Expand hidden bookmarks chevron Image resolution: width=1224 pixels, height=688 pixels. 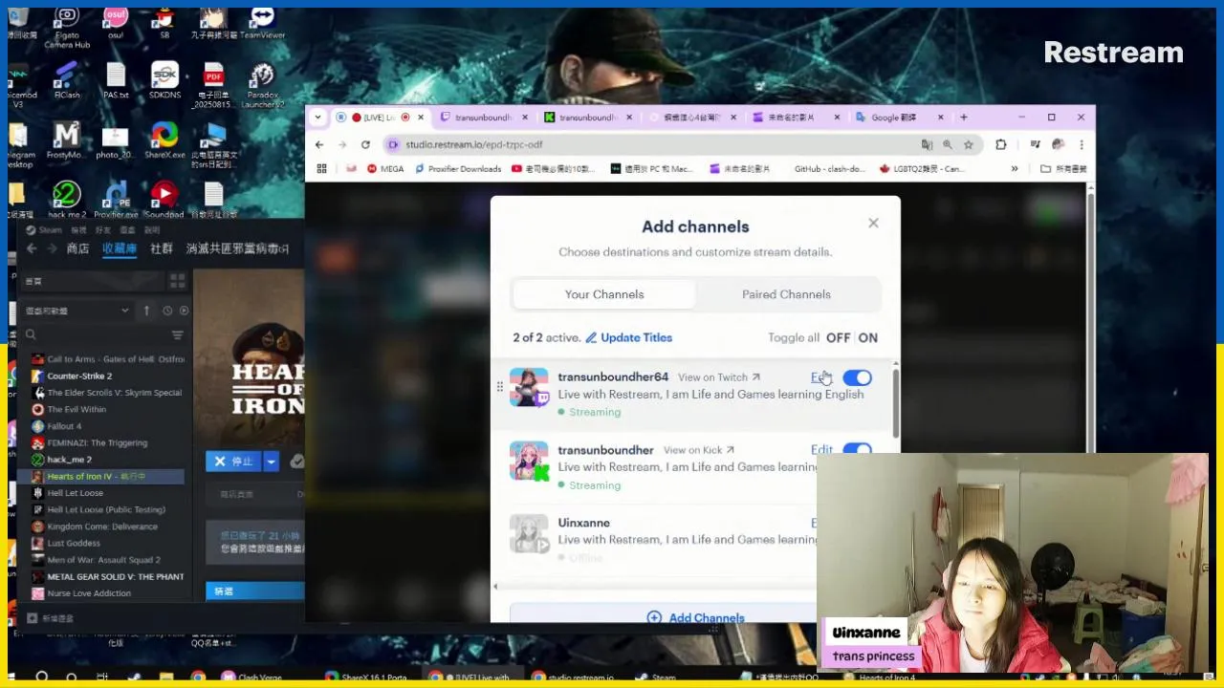[x=1015, y=169]
